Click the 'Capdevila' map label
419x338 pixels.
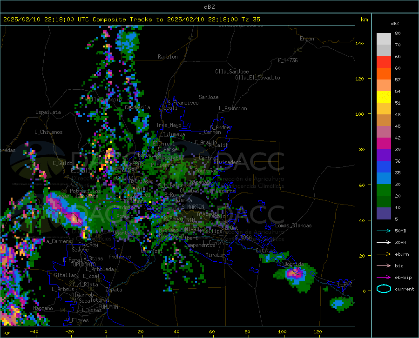point(137,107)
